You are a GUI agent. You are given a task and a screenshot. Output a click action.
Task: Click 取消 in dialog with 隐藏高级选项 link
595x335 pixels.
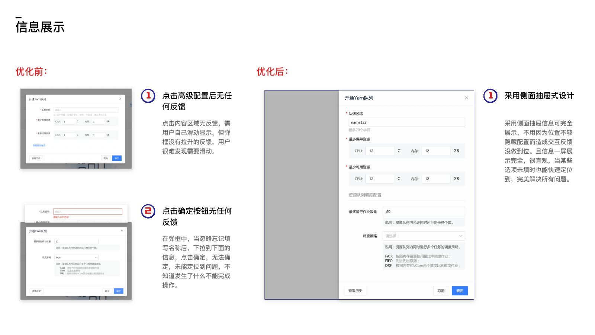(x=106, y=158)
